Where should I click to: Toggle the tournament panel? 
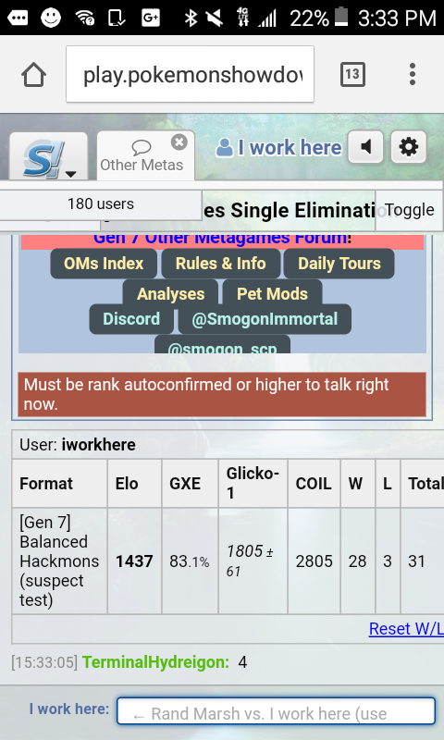(409, 210)
